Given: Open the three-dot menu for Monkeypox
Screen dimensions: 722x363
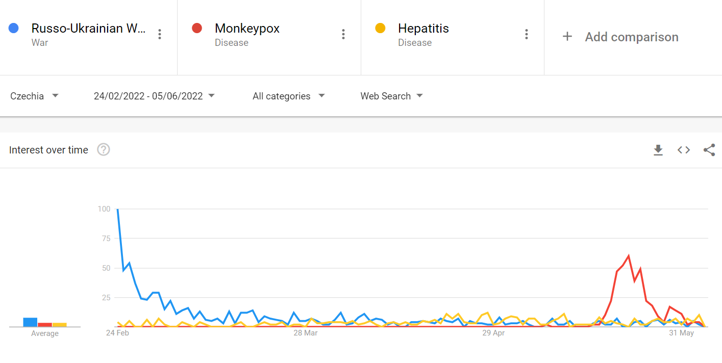Looking at the screenshot, I should point(343,34).
